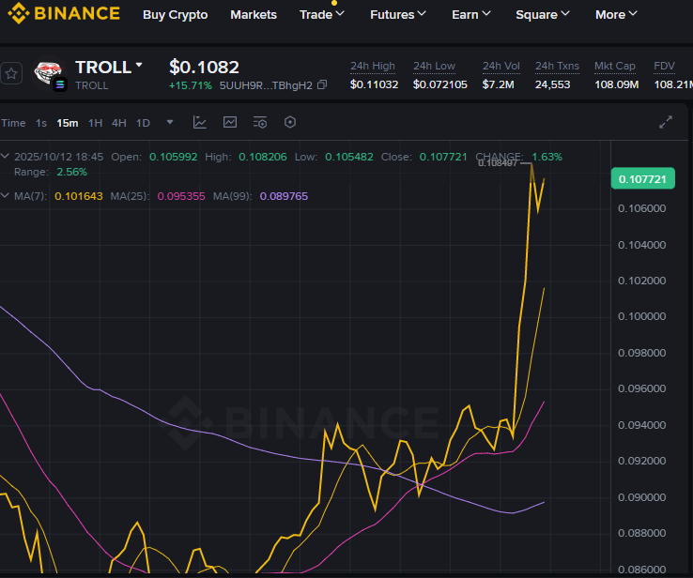Click the current price tag 0.107721
This screenshot has width=693, height=578.
click(642, 178)
